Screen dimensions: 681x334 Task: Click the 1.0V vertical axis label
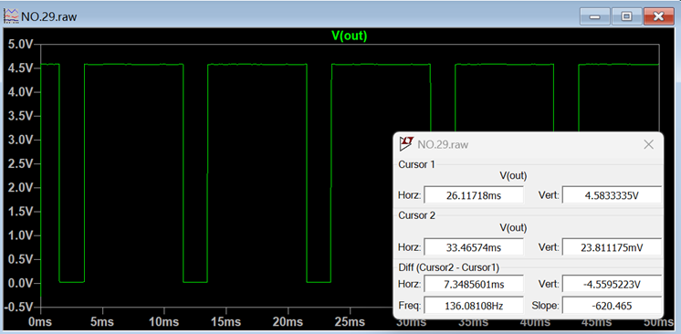21,235
